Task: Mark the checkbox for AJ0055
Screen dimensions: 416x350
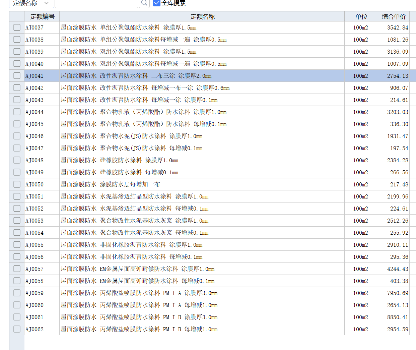Action: pos(17,245)
